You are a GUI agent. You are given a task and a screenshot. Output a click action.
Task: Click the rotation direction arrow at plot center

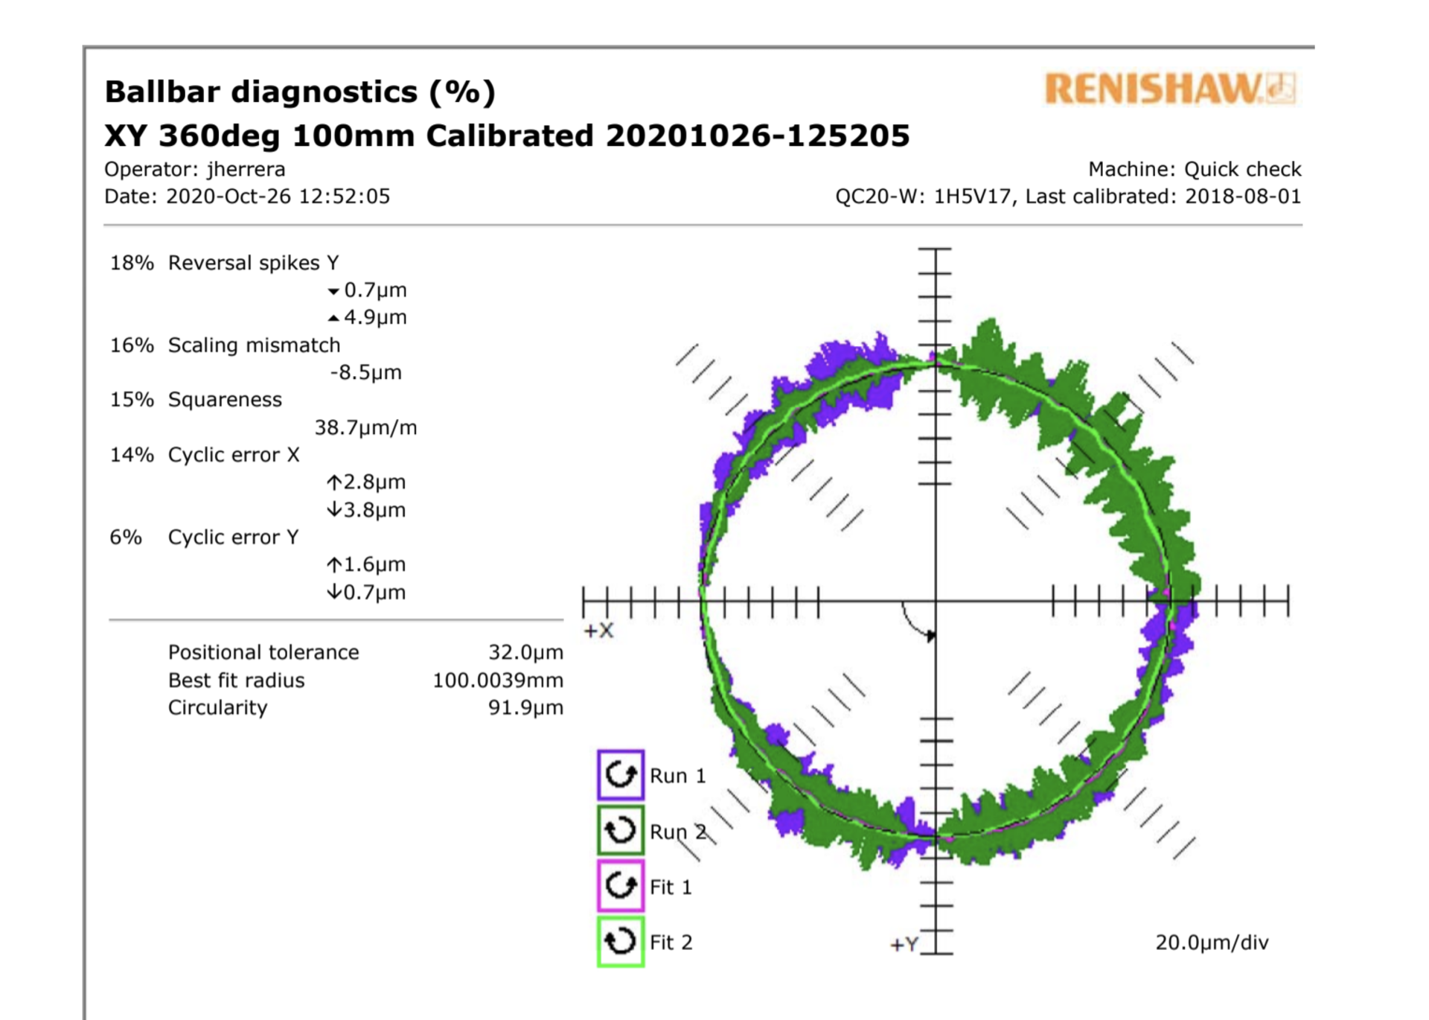coord(920,622)
